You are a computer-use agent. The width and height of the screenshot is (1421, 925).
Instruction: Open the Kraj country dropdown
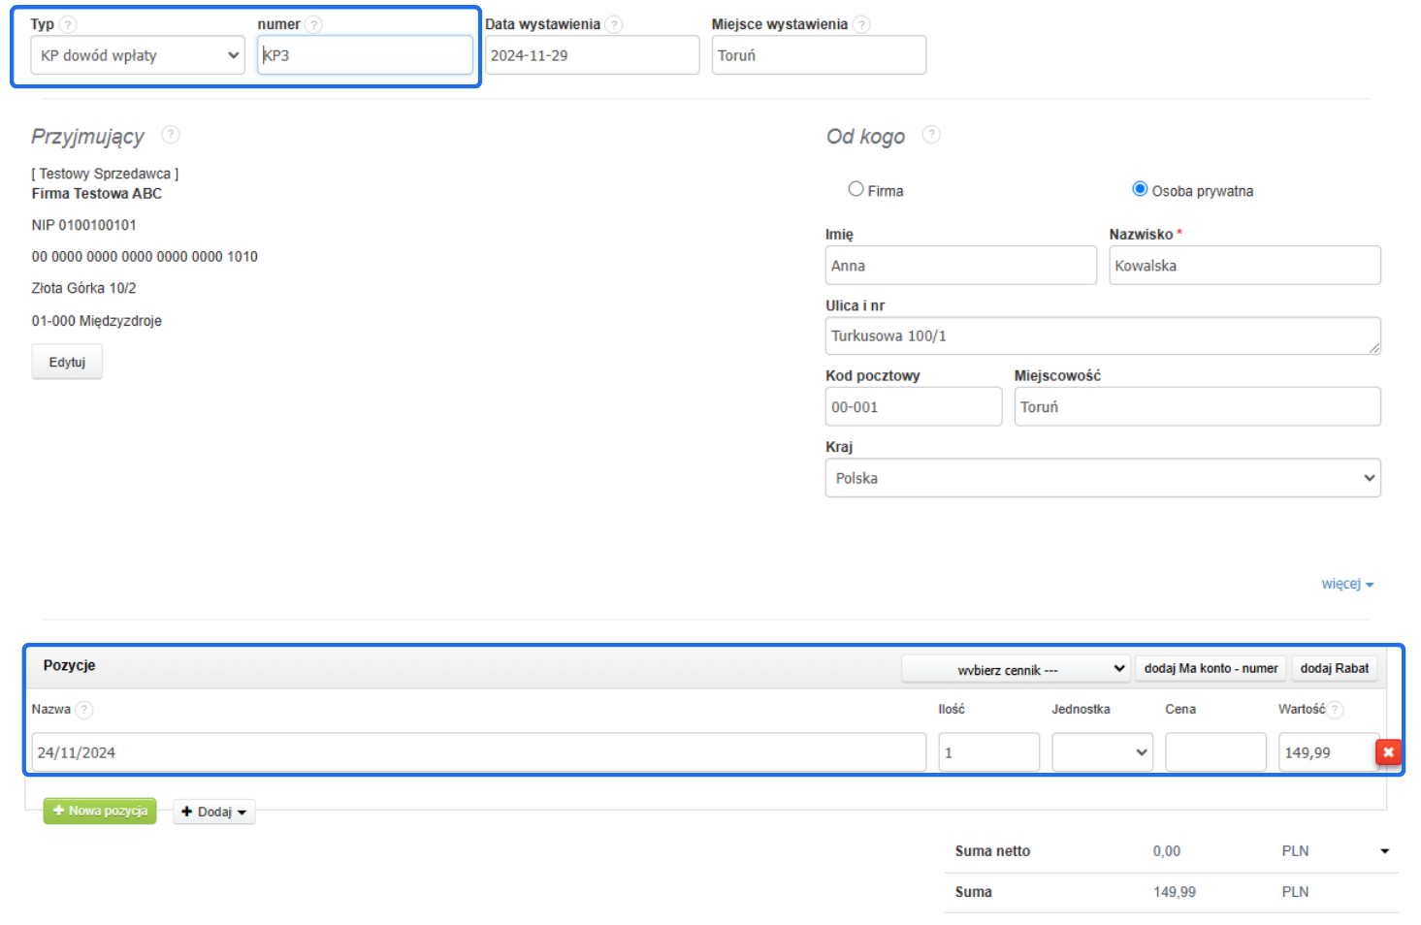(x=1103, y=478)
